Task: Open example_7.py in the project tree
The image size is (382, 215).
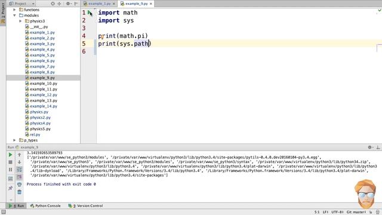Action: coord(40,66)
